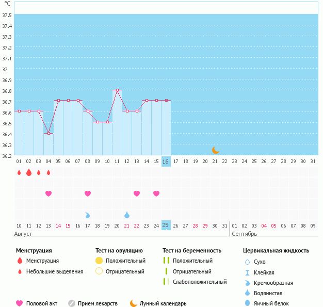This screenshot has width=323, height=307.
Task: Click the 36.8 temperature point on day 11
Action: click(117, 90)
